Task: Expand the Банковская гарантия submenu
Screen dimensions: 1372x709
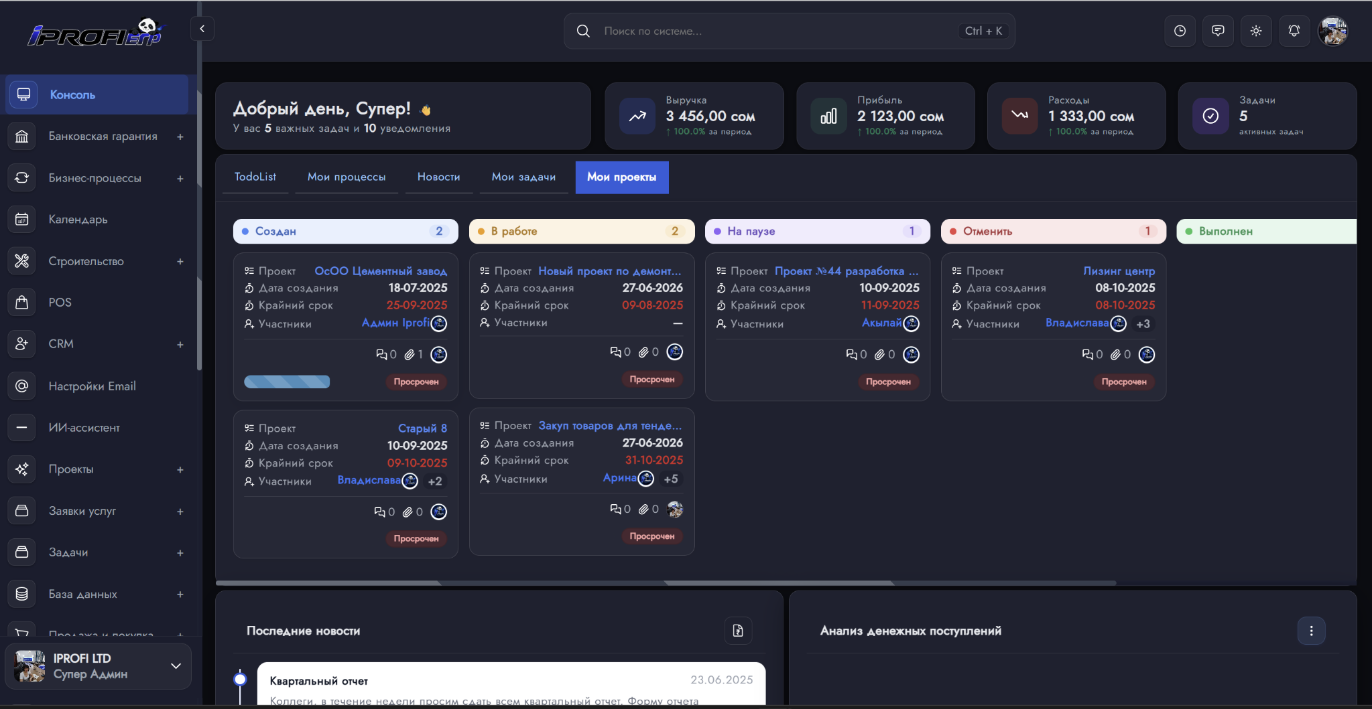Action: coord(180,137)
